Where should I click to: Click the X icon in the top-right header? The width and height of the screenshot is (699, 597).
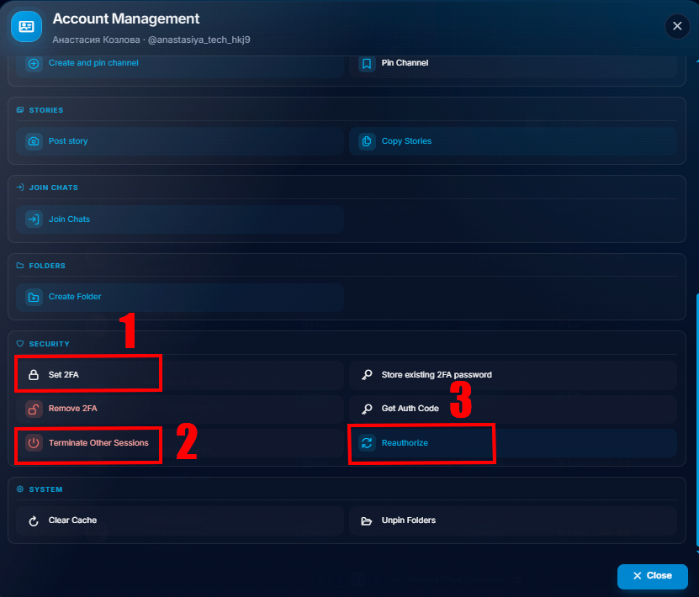point(677,26)
